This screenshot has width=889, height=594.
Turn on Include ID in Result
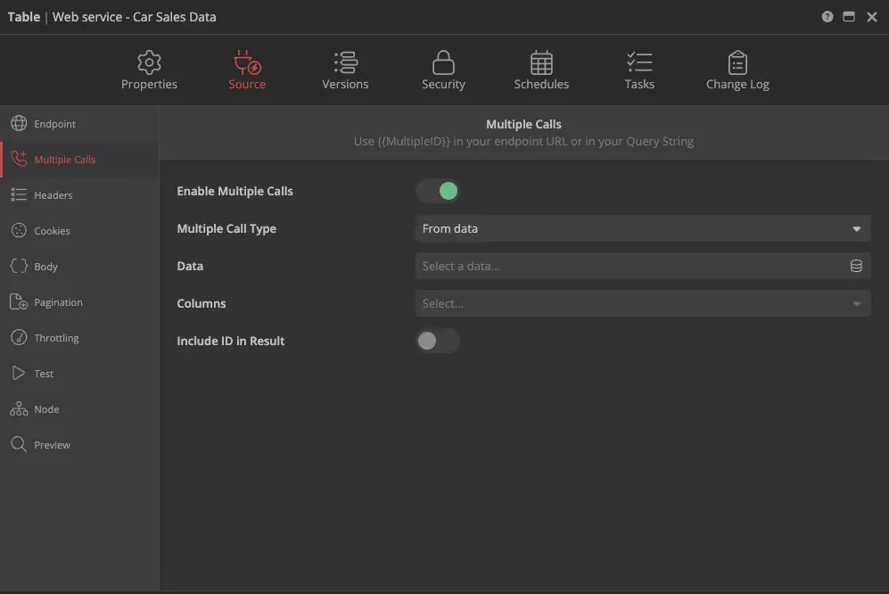pyautogui.click(x=438, y=341)
